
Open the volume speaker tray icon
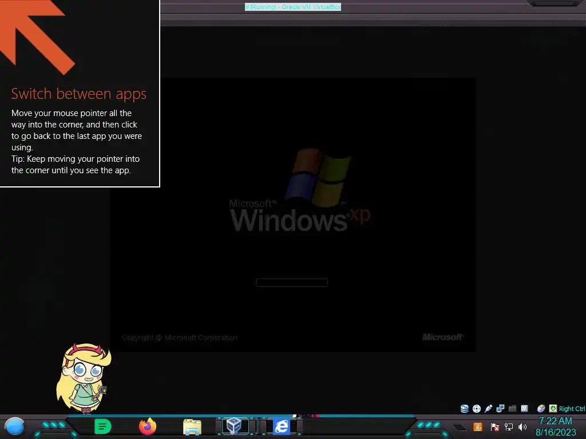522,426
